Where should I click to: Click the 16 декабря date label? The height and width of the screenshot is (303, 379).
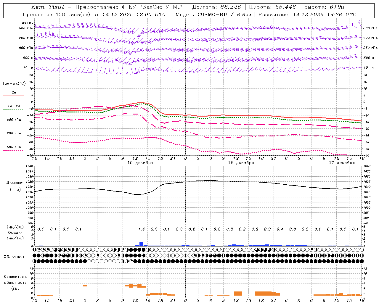click(241, 163)
